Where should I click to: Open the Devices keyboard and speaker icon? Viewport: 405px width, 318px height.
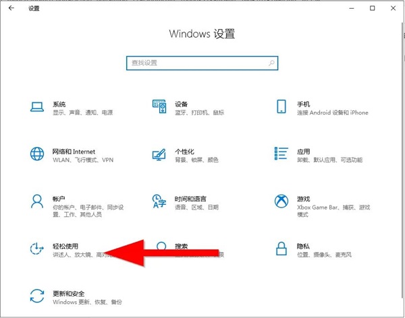pyautogui.click(x=159, y=106)
